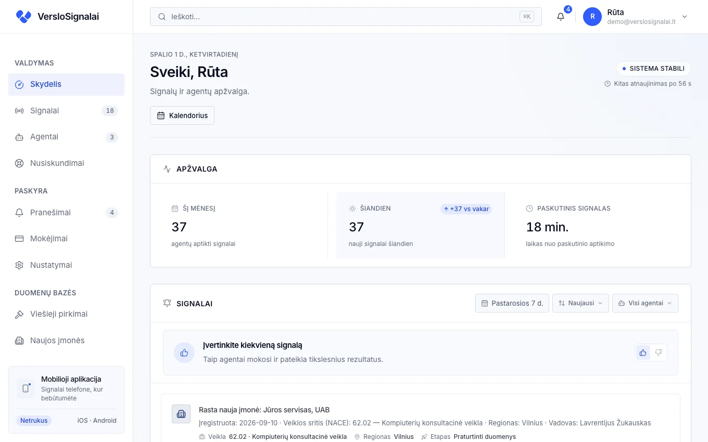Open the Visi agentai filter dropdown

tap(645, 303)
